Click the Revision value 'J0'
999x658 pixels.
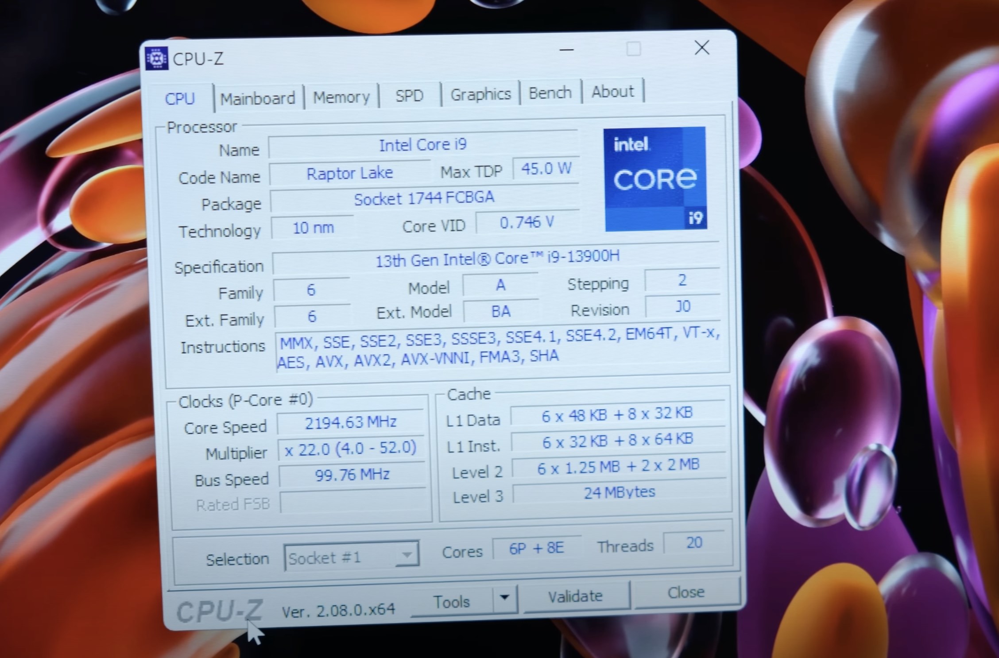682,306
